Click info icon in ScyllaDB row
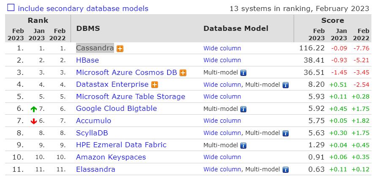Image resolution: width=379 pixels, height=176 pixels. tap(286, 133)
